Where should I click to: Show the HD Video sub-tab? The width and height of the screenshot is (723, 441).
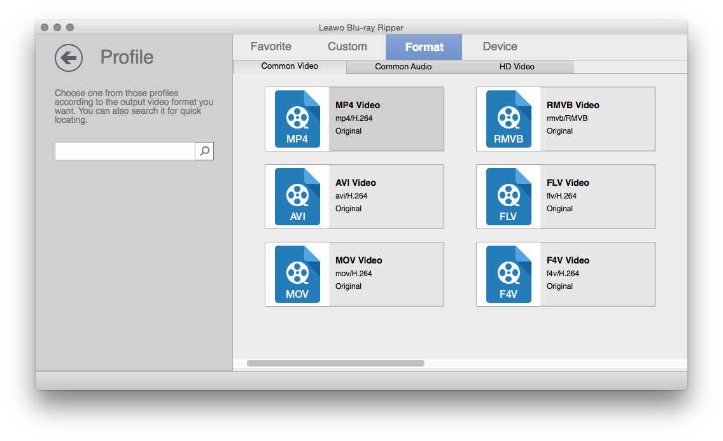click(516, 66)
